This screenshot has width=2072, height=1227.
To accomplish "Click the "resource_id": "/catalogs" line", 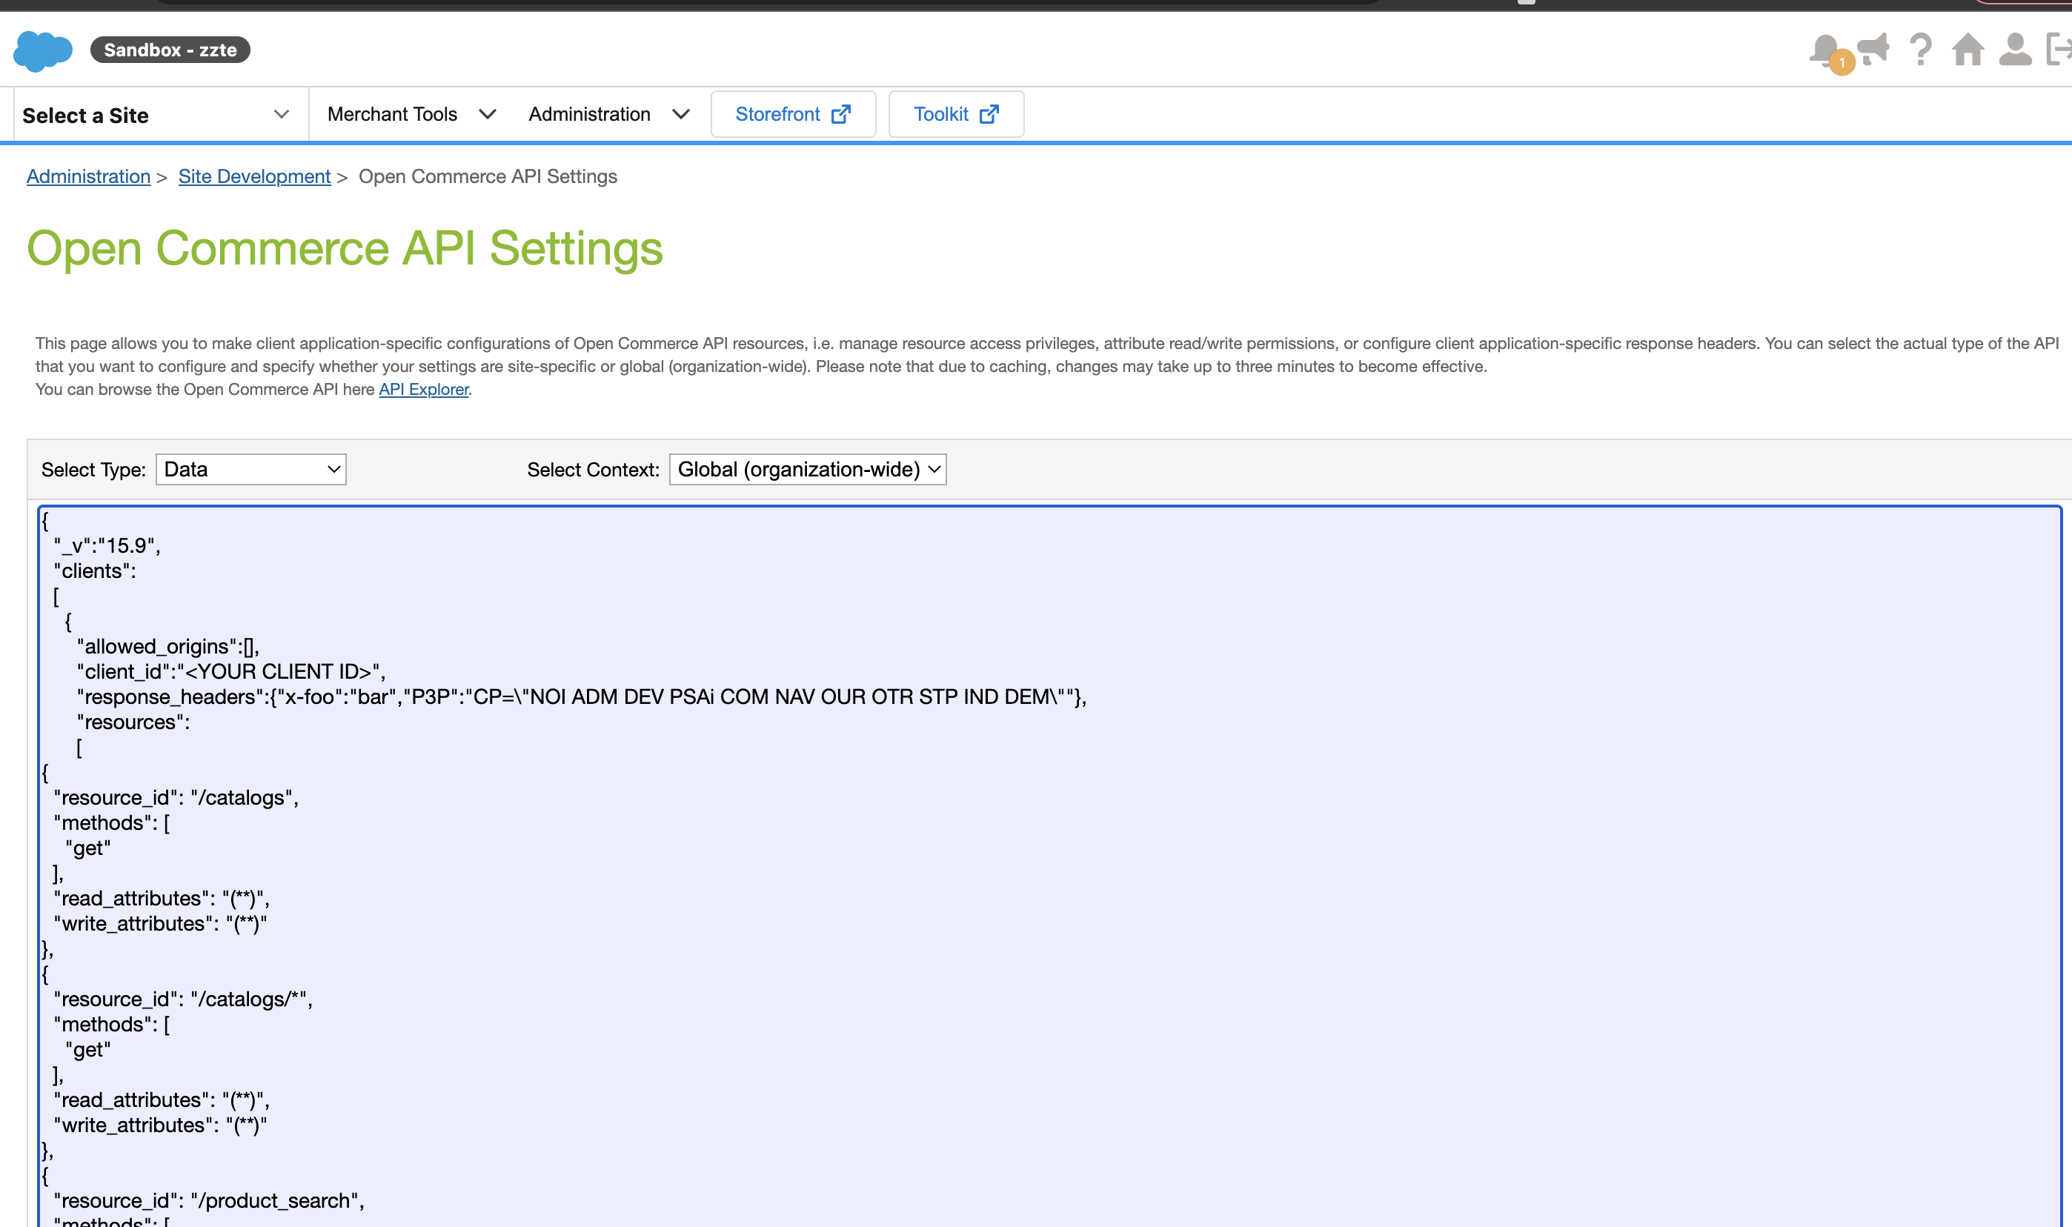I will (x=176, y=798).
